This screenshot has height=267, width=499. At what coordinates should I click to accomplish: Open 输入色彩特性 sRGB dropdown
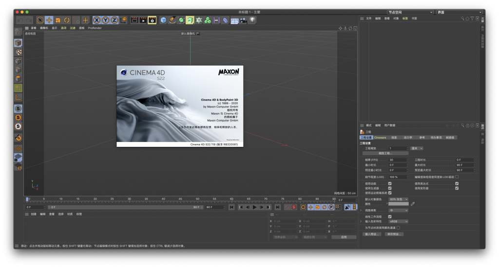click(x=398, y=221)
